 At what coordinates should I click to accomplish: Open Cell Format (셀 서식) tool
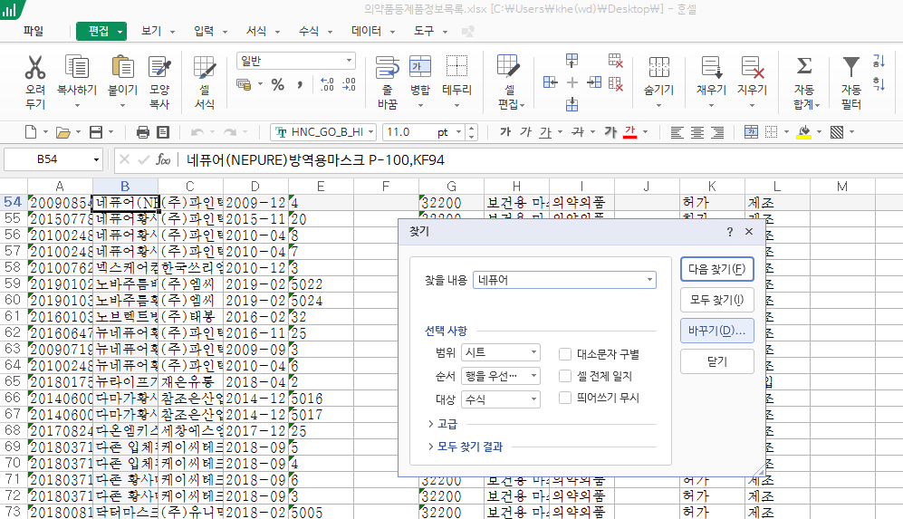[205, 67]
